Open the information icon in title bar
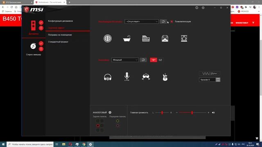The height and width of the screenshot is (147, 262). pyautogui.click(x=196, y=8)
